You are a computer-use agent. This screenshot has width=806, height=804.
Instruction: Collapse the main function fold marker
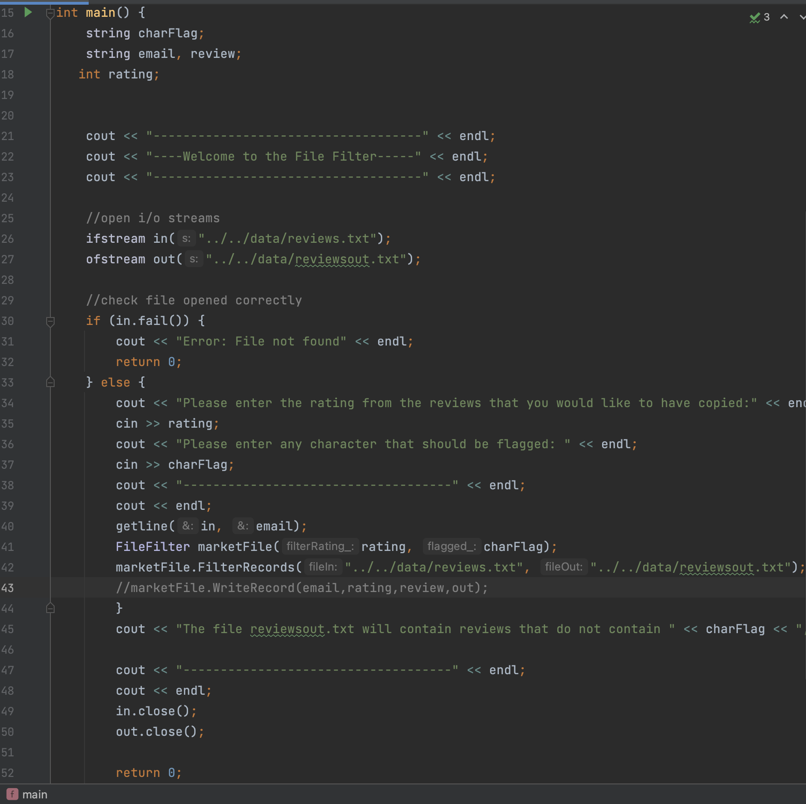coord(50,13)
